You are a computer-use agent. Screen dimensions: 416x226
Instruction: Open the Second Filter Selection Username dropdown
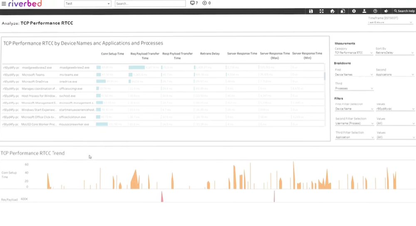[354, 124]
